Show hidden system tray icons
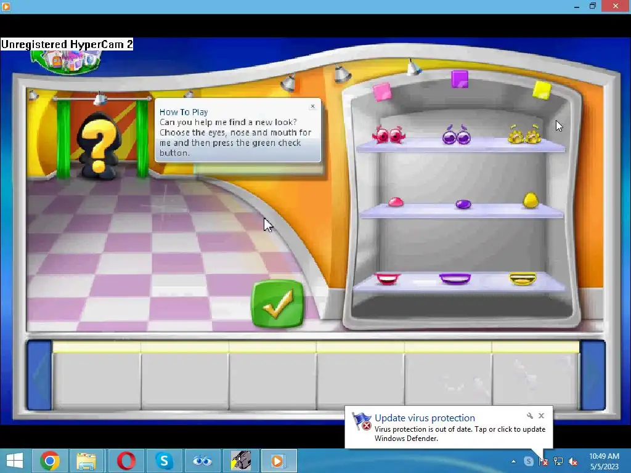This screenshot has width=631, height=473. [513, 461]
